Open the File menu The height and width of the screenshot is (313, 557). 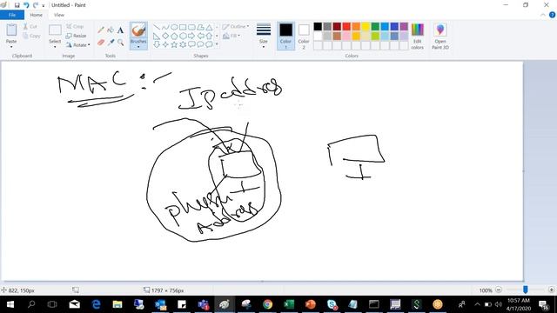(x=12, y=15)
